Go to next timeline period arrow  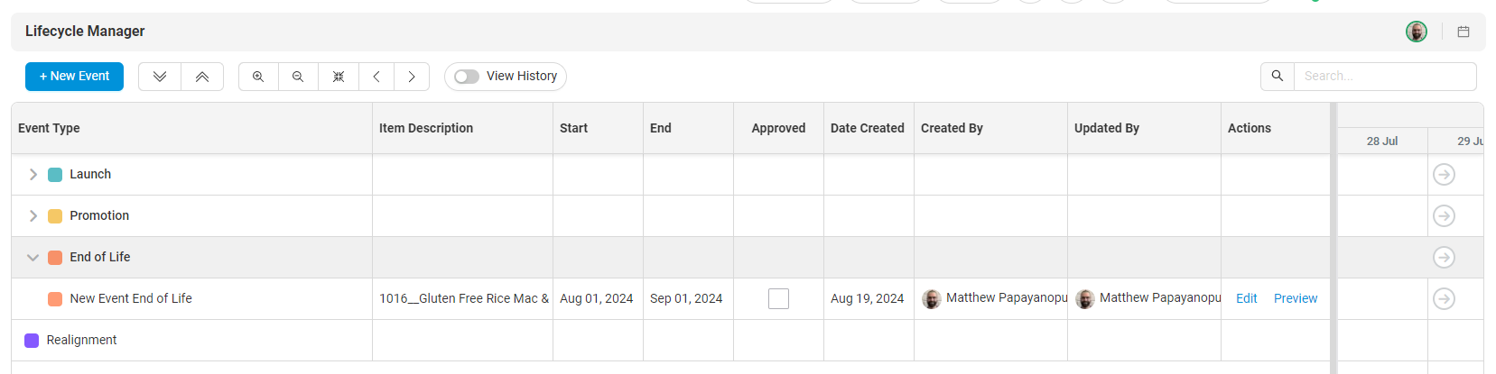pos(412,77)
